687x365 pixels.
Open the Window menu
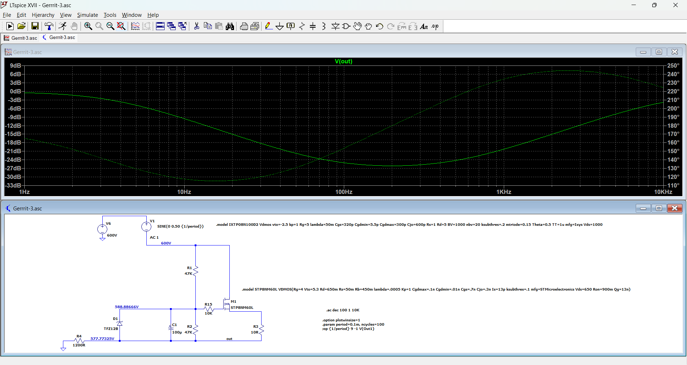point(132,15)
